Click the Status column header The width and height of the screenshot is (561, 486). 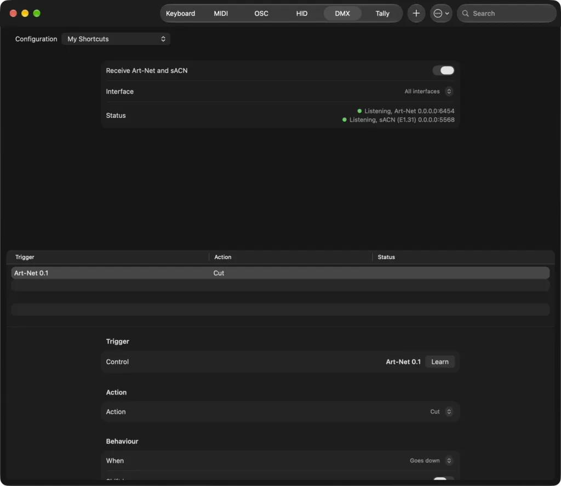tap(386, 257)
